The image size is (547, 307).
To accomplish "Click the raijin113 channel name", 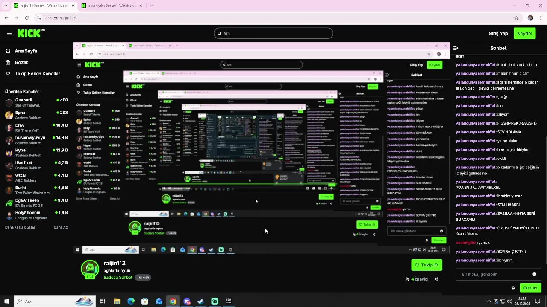I will pyautogui.click(x=115, y=263).
